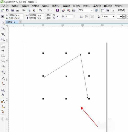Screen dimensions: 128x132
Task: Open the line style dropdown
Action: pos(124,17)
